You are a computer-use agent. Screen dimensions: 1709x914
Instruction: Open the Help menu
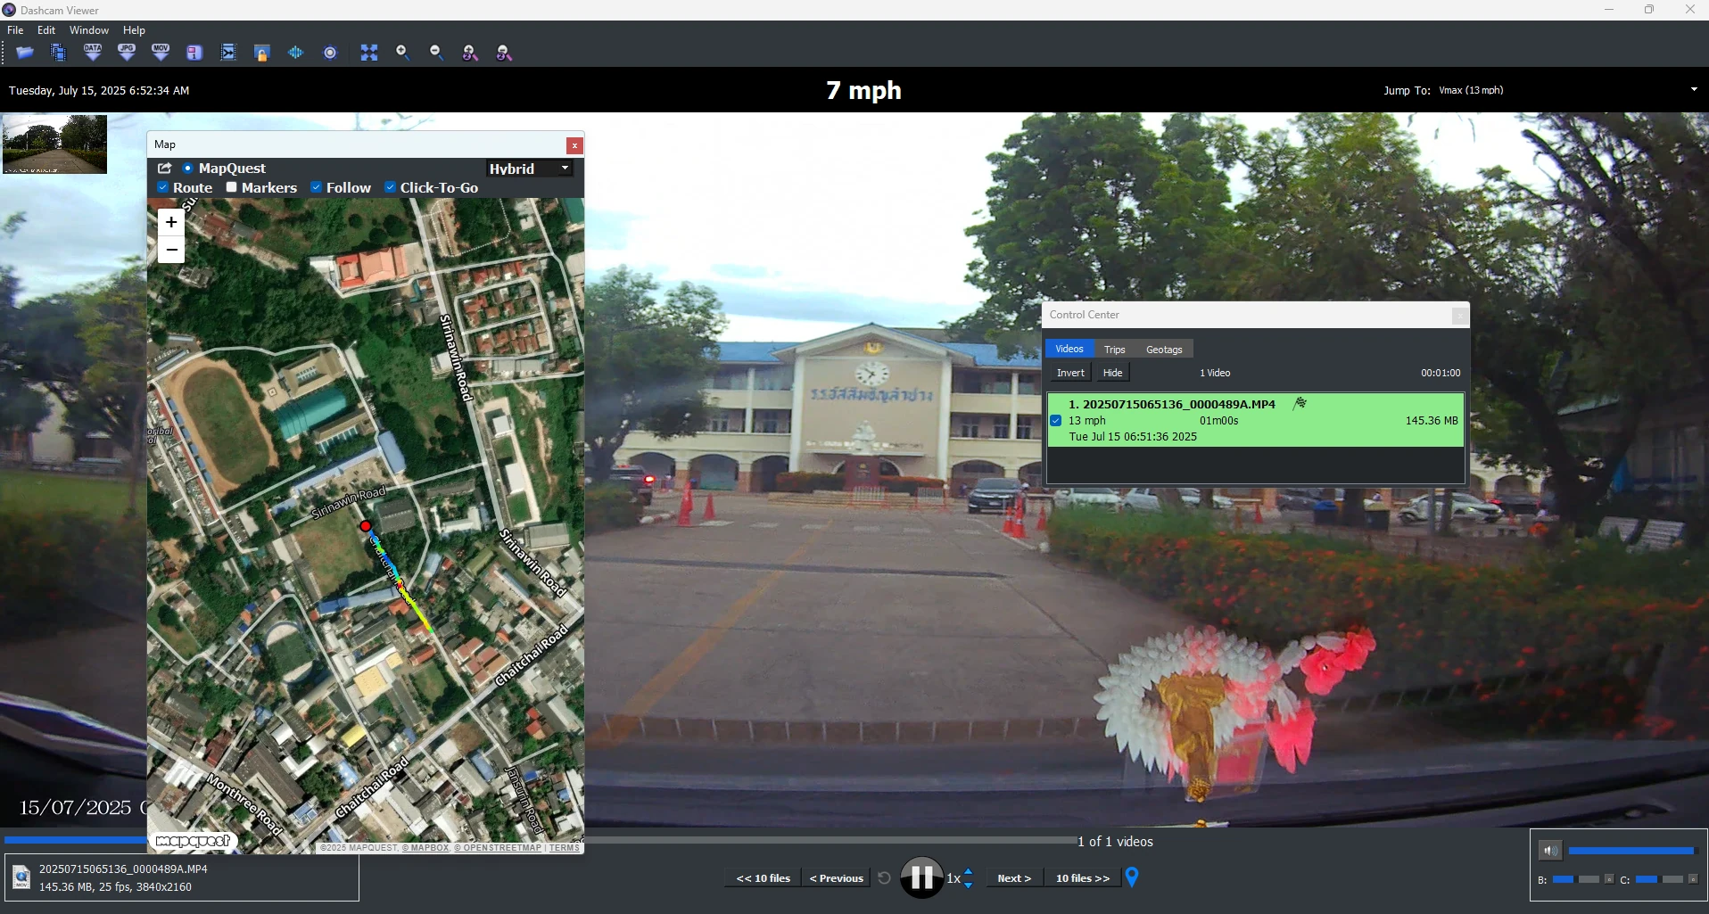(134, 30)
